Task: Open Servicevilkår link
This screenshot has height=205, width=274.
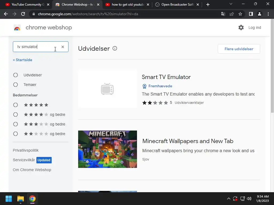Action: click(x=24, y=160)
